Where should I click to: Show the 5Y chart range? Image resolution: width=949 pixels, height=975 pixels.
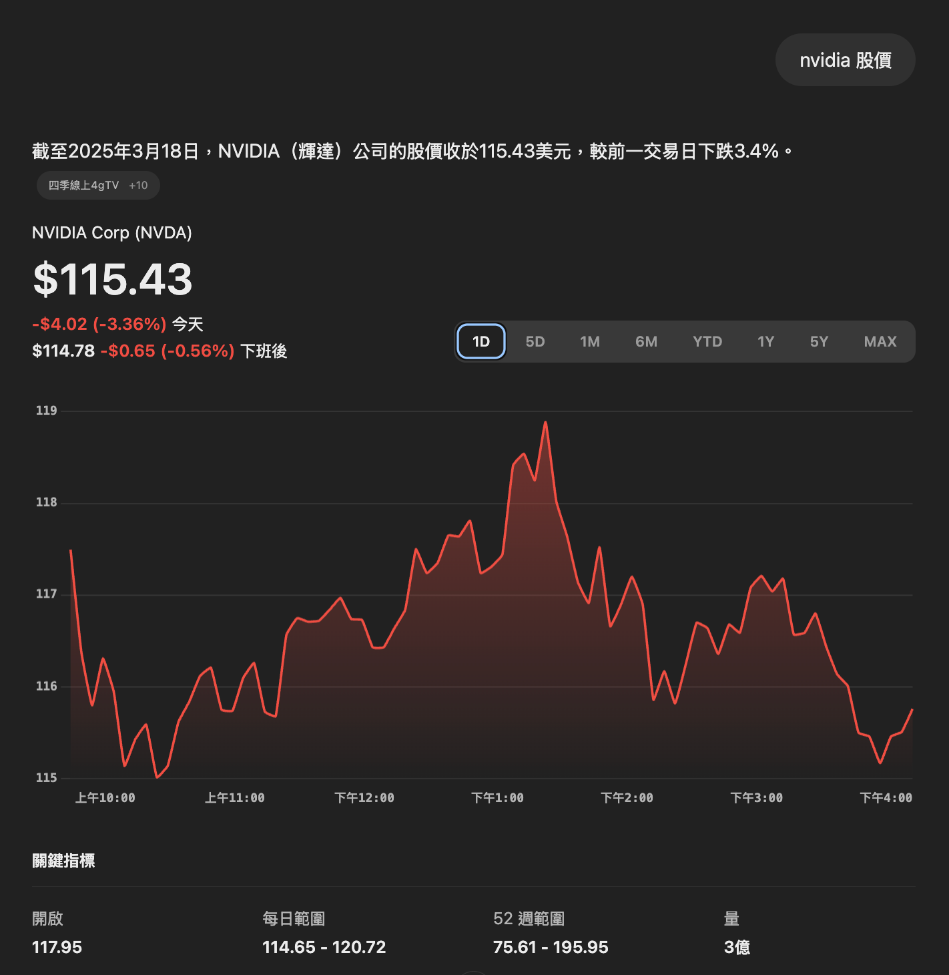point(819,341)
